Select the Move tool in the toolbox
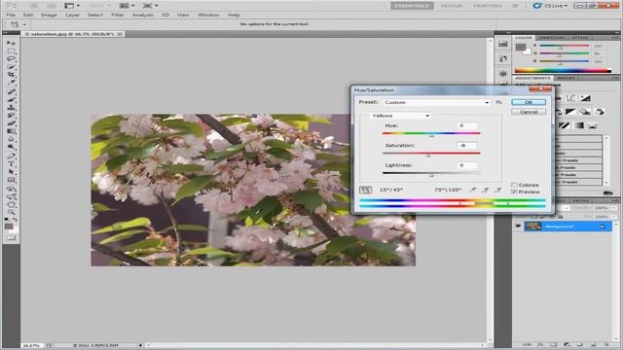The width and height of the screenshot is (623, 350). [11, 43]
